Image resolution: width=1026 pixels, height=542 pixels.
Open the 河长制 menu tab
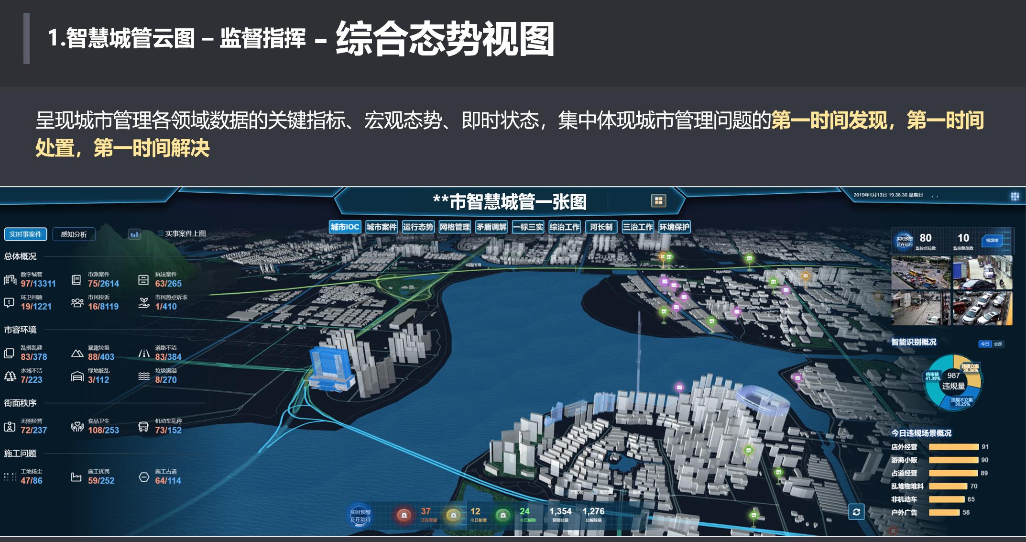(x=601, y=227)
